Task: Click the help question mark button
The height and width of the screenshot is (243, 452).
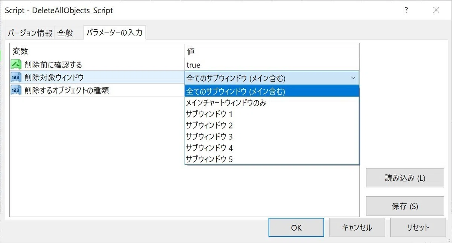Action: point(406,10)
